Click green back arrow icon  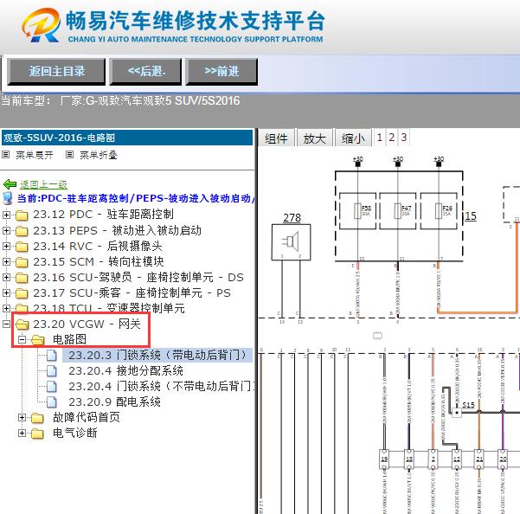pyautogui.click(x=10, y=184)
